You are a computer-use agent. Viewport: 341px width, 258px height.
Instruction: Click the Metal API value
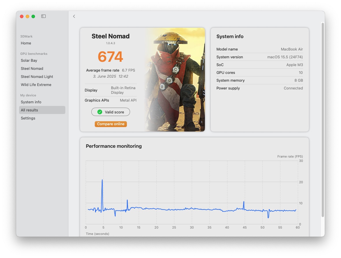(x=128, y=100)
